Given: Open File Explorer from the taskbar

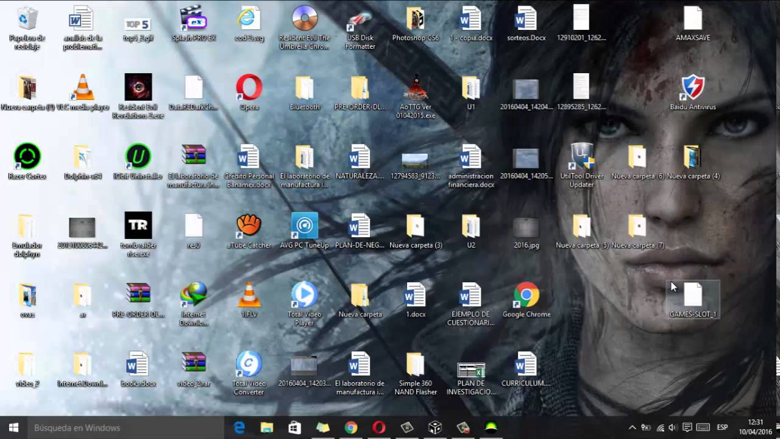Looking at the screenshot, I should [x=267, y=427].
